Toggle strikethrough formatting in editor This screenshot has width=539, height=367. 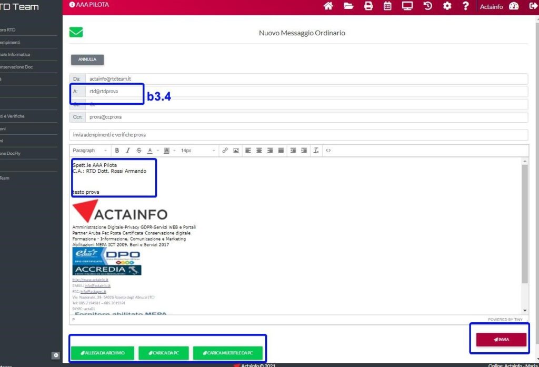139,151
